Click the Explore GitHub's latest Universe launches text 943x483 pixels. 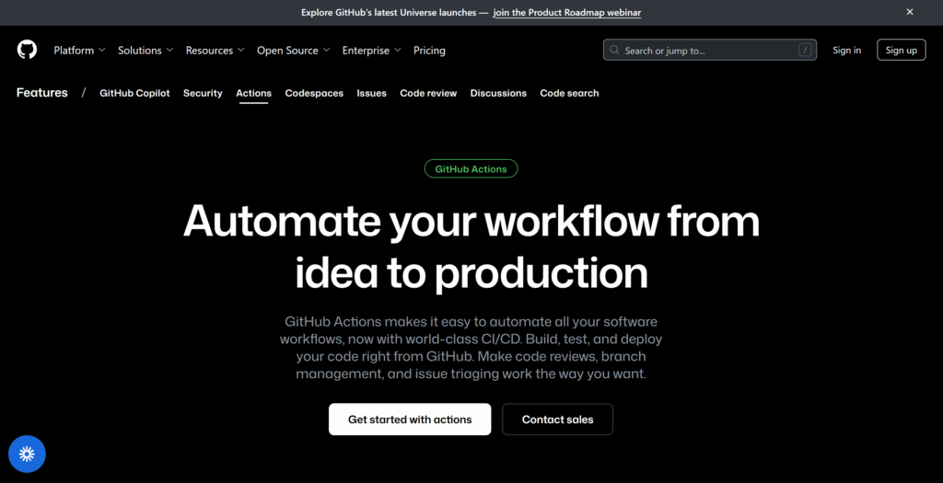(394, 13)
